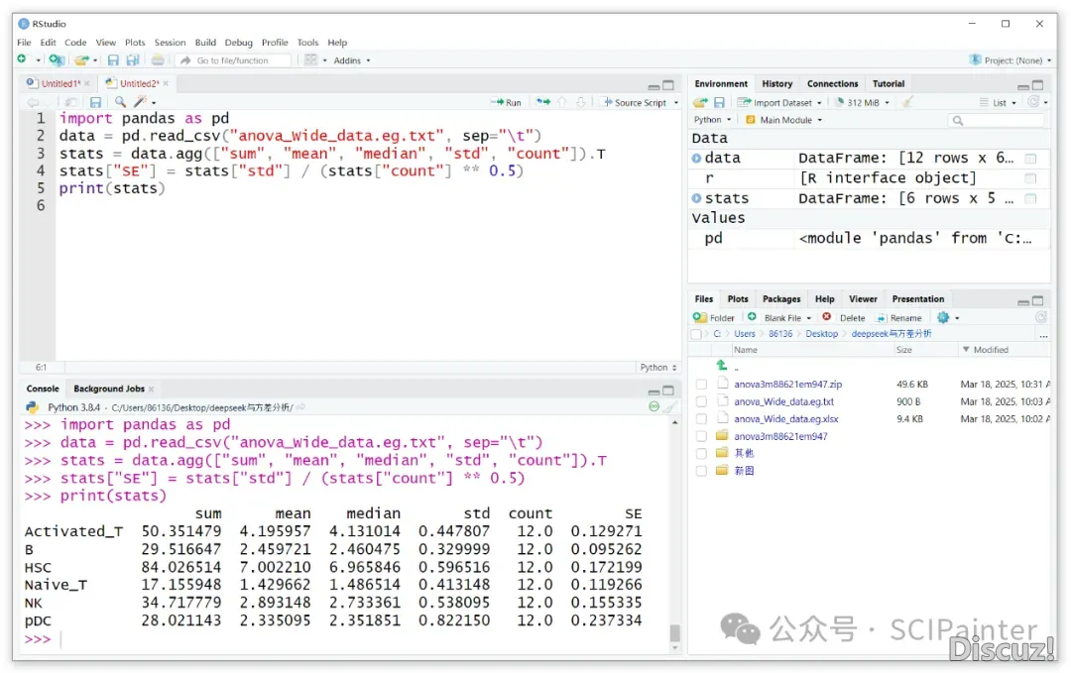The width and height of the screenshot is (1071, 673).
Task: Tick the checkbox beside the 其他 folder
Action: coord(701,453)
